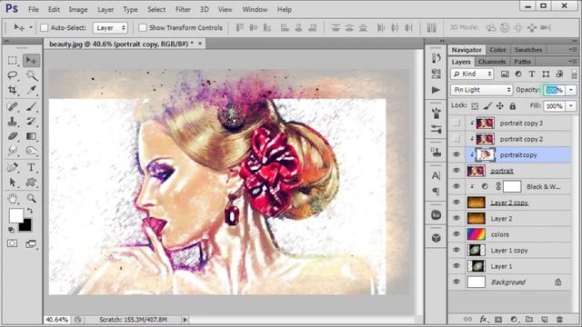Select the Hand tool
Viewport: 582px width, 327px height.
(x=12, y=198)
